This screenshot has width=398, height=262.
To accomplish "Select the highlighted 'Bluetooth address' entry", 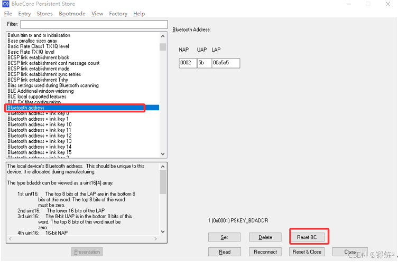I will click(x=83, y=108).
